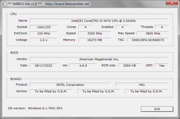
Task: Select the Memory field 16273 MB
Action: tap(95, 40)
